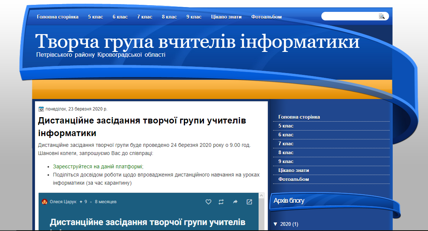Click author name Олеся Царук in embed
Viewport: 428px width, 231px height.
click(x=63, y=202)
